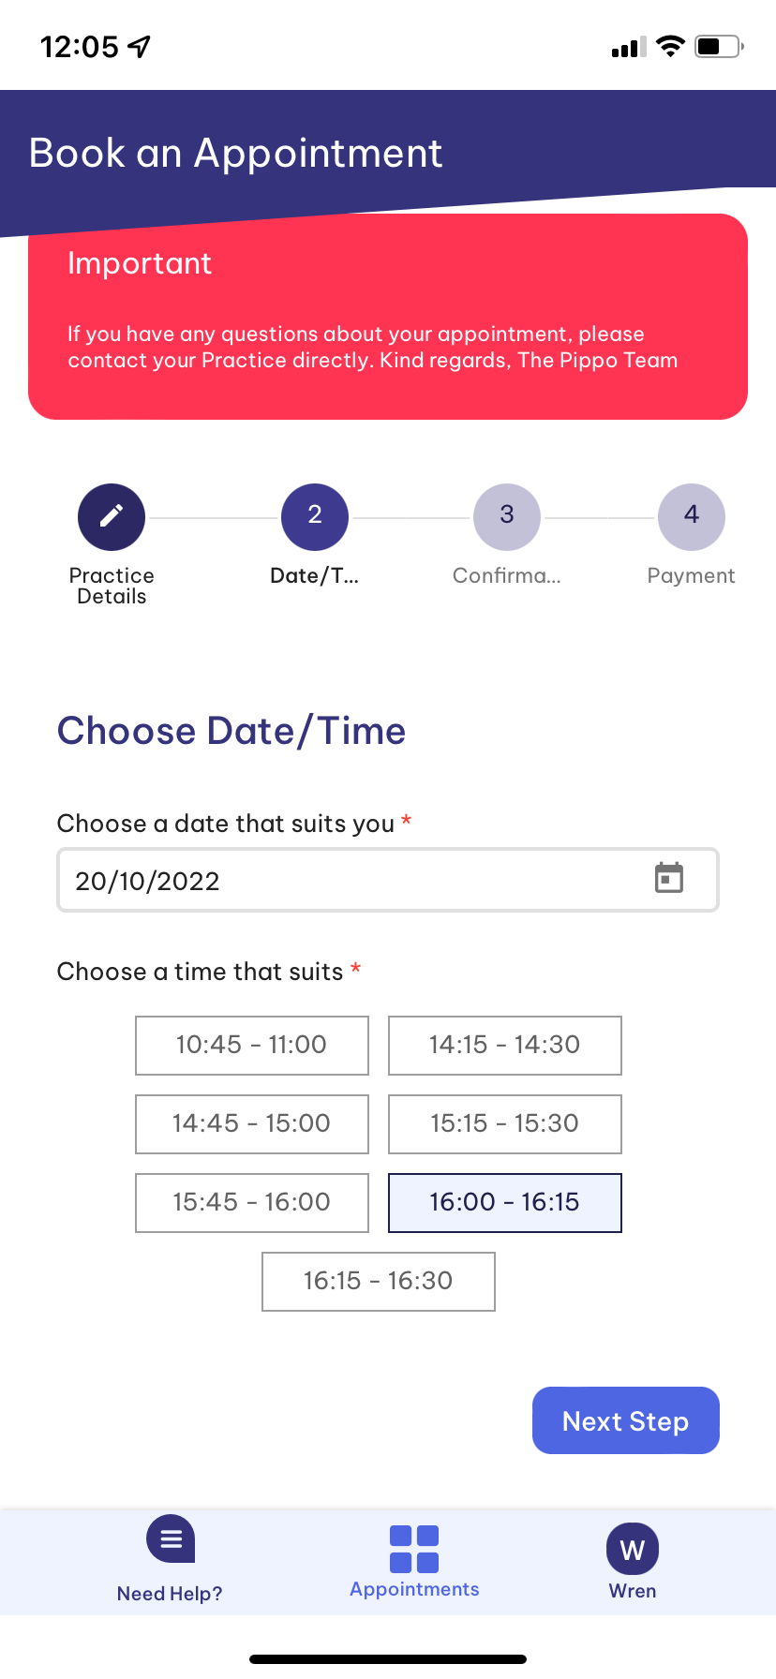Open the calendar date picker icon

point(668,879)
